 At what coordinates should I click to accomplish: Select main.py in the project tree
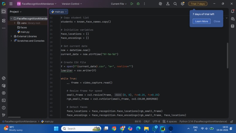[23, 32]
